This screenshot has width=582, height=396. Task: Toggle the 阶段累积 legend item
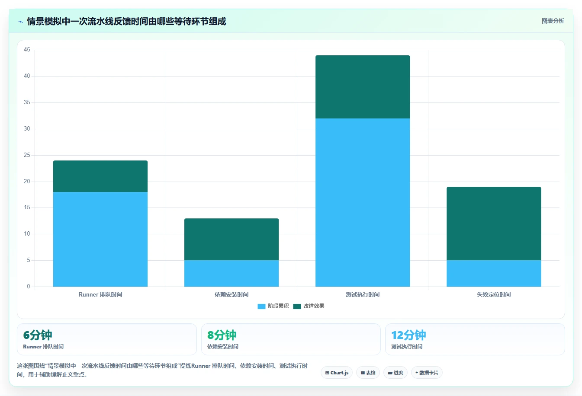[x=273, y=306]
